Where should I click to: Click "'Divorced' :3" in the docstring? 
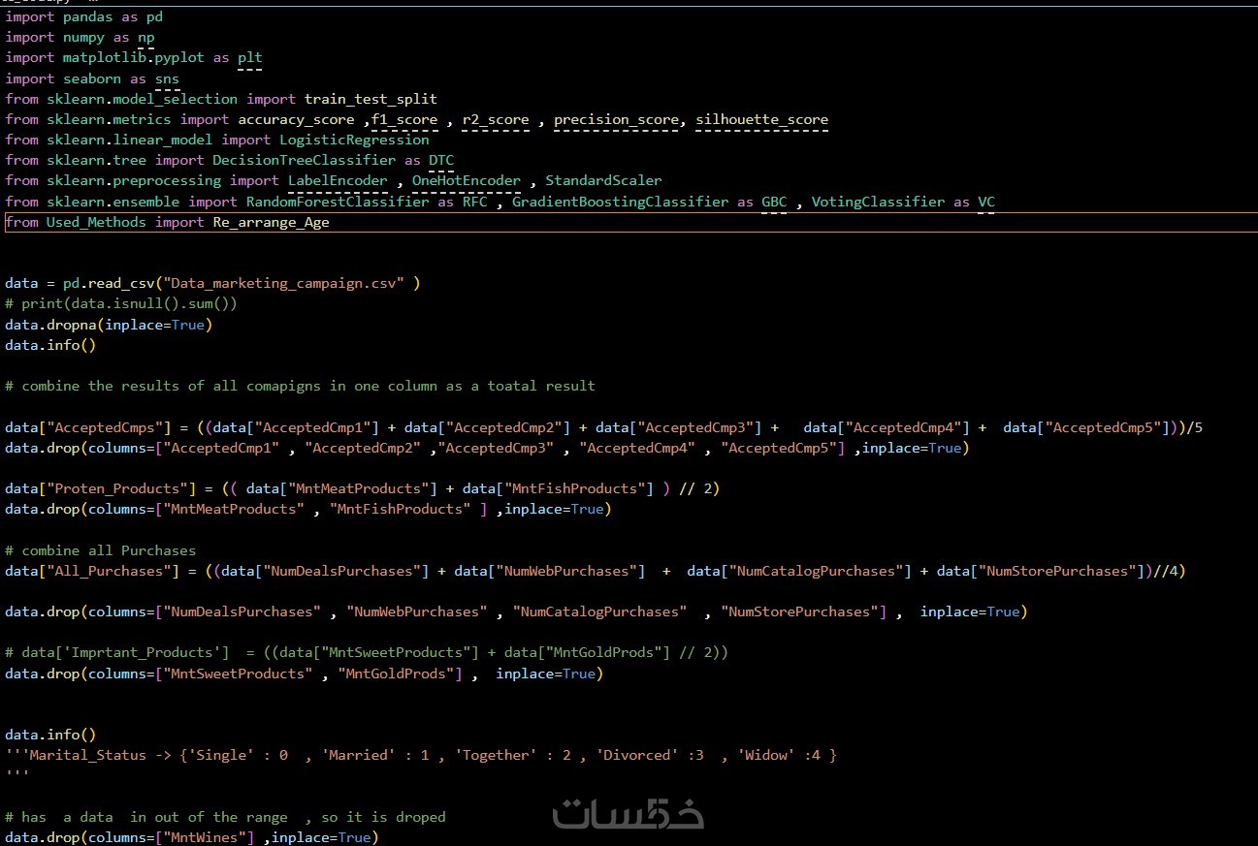point(650,755)
